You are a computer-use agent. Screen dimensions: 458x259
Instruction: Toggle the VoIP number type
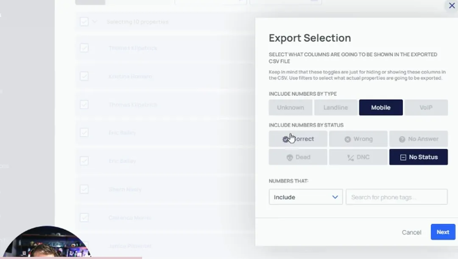coord(426,107)
